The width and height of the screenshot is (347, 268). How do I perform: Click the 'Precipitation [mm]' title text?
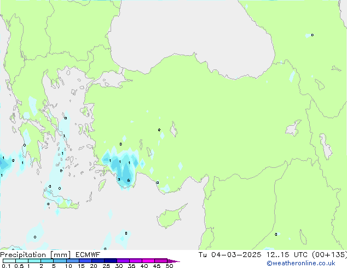click(x=35, y=255)
